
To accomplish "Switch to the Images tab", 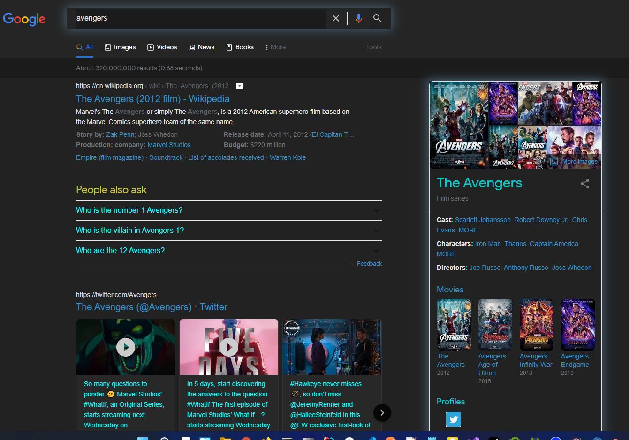I will click(x=120, y=47).
